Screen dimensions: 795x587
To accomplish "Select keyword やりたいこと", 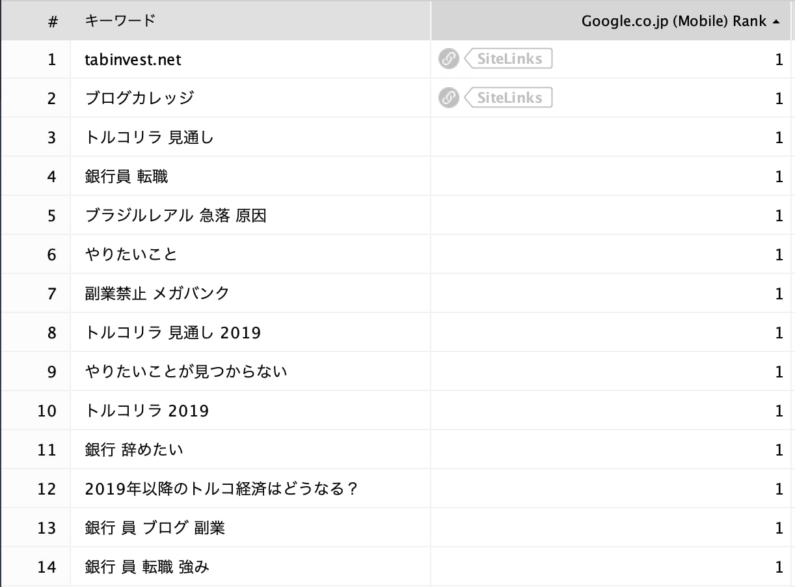I will (131, 254).
